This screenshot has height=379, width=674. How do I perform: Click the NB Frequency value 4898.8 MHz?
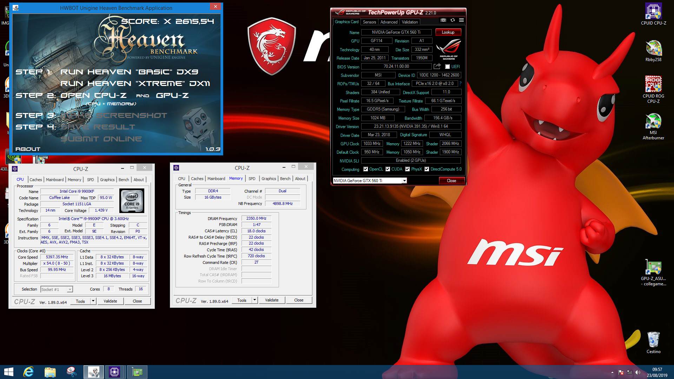tap(283, 204)
